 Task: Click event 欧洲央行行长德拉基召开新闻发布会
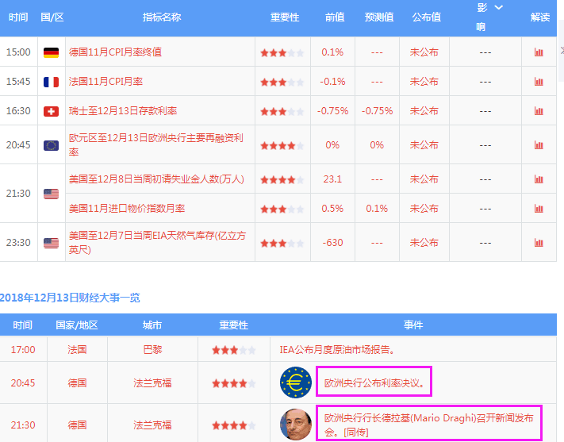click(429, 425)
